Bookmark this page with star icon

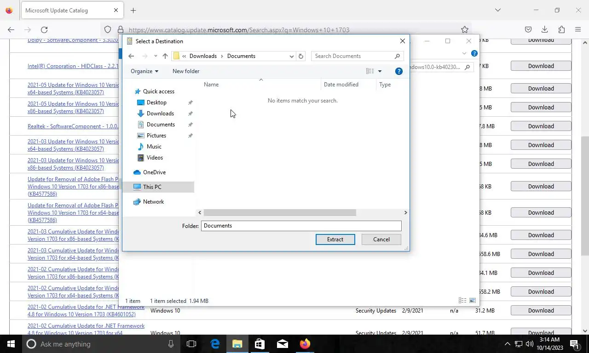pyautogui.click(x=465, y=30)
